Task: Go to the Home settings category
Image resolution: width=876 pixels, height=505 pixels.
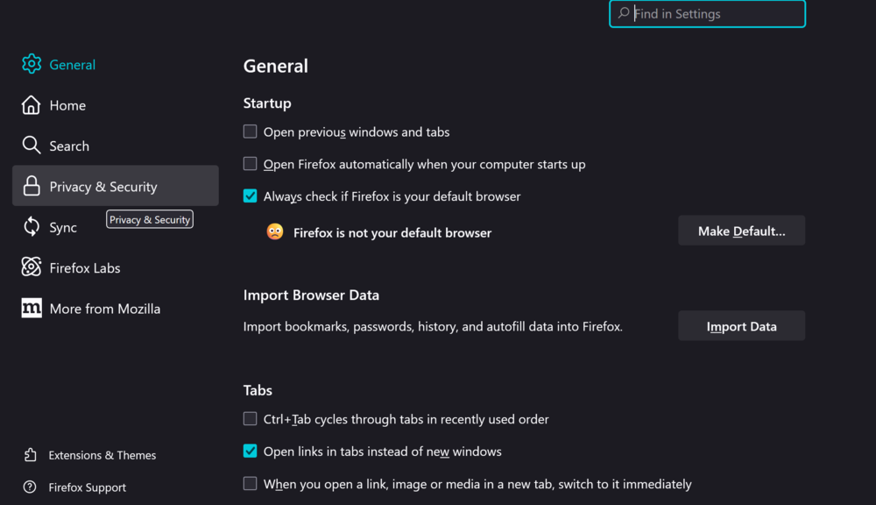Action: 115,105
